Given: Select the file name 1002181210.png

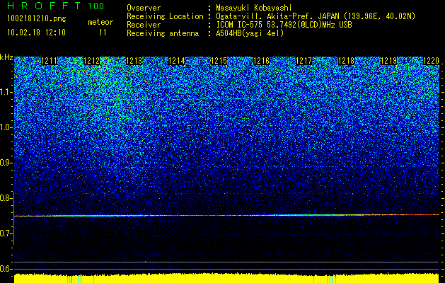Looking at the screenshot, I should pyautogui.click(x=37, y=19).
